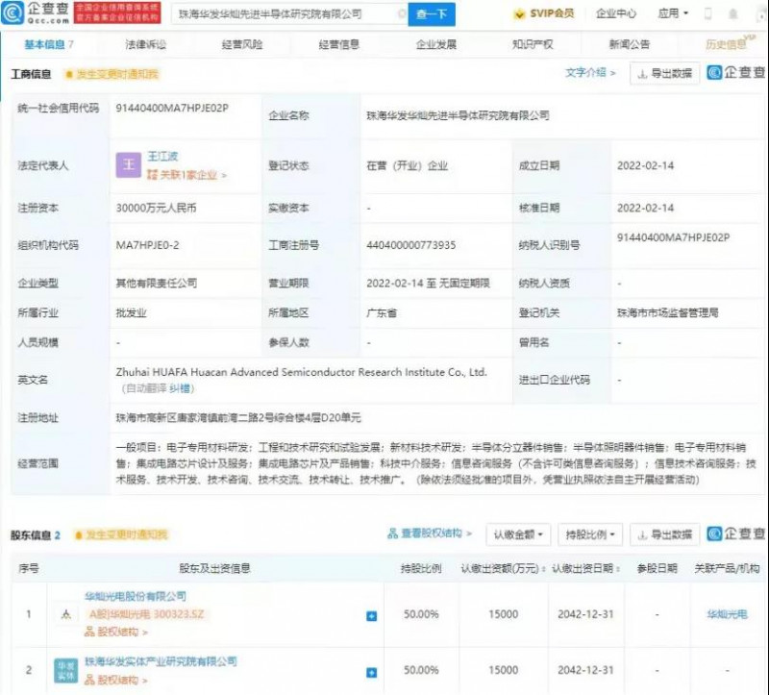Open the 应用 dropdown menu
769x695 pixels.
673,13
